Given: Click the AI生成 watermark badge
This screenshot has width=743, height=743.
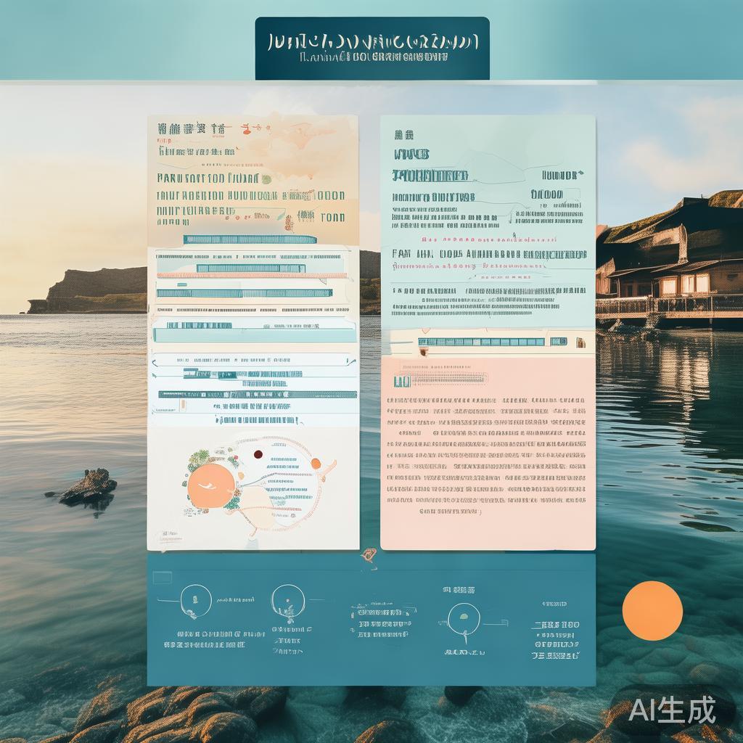Looking at the screenshot, I should tap(672, 710).
